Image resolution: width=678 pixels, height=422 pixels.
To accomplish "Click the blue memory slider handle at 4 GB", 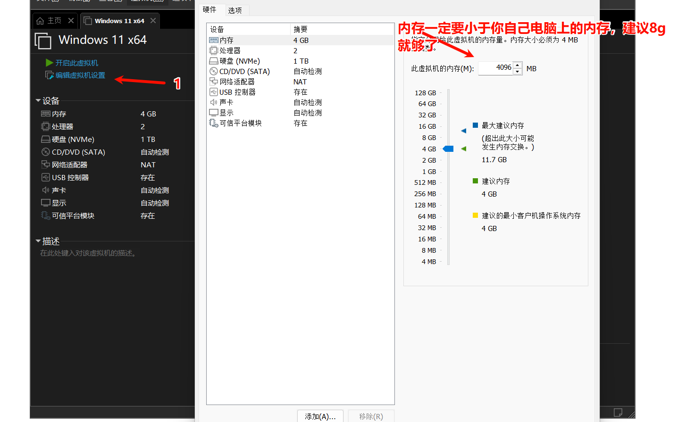I will pyautogui.click(x=448, y=149).
